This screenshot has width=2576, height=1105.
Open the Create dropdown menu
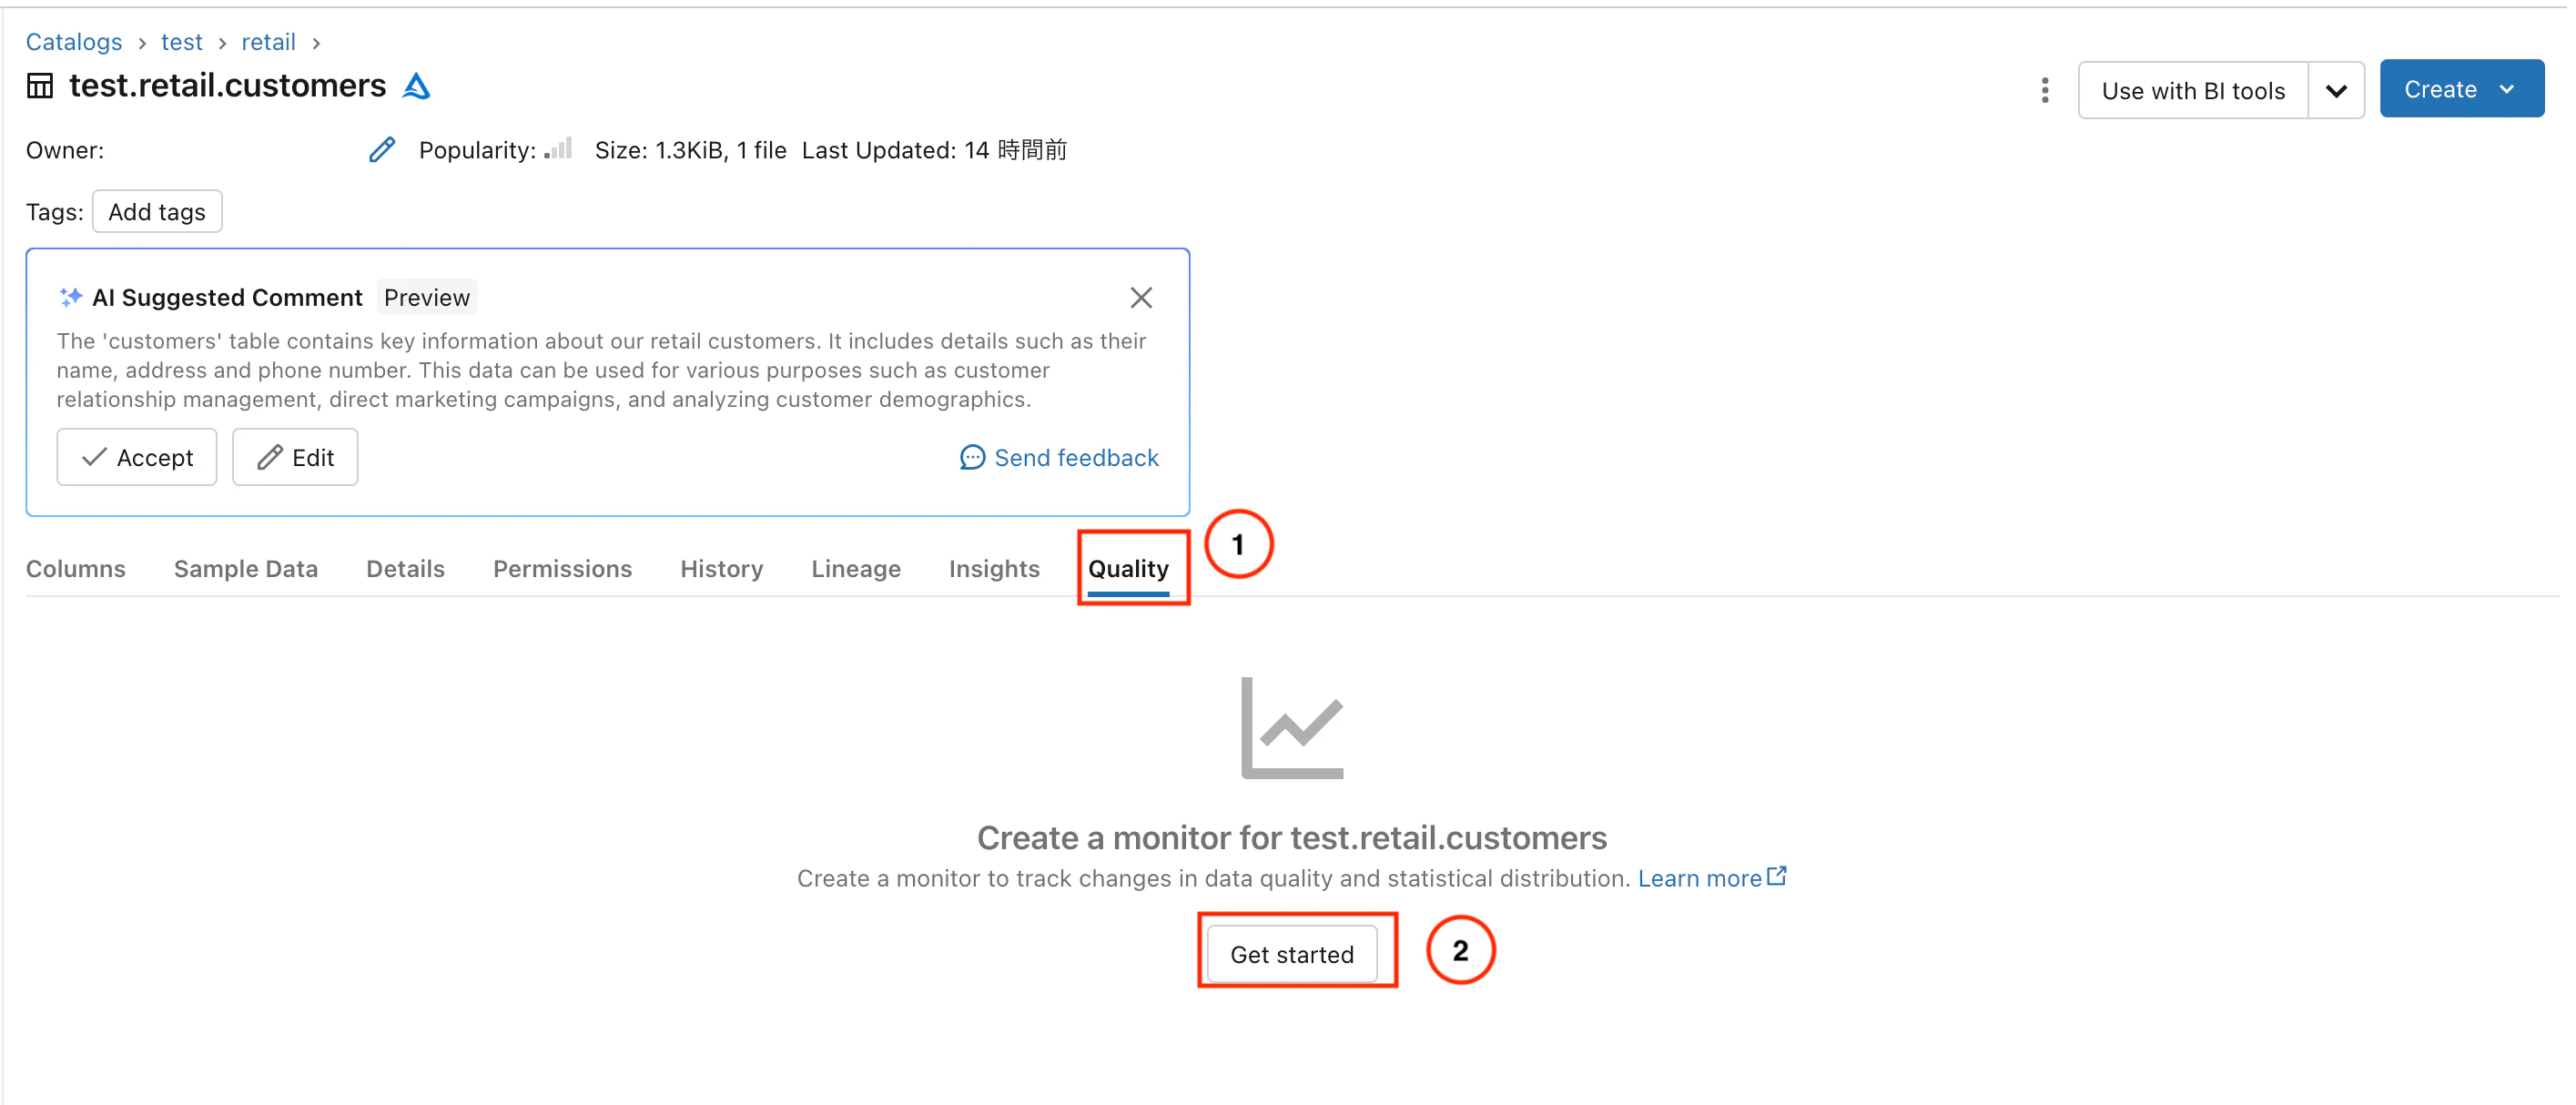[x=2460, y=89]
